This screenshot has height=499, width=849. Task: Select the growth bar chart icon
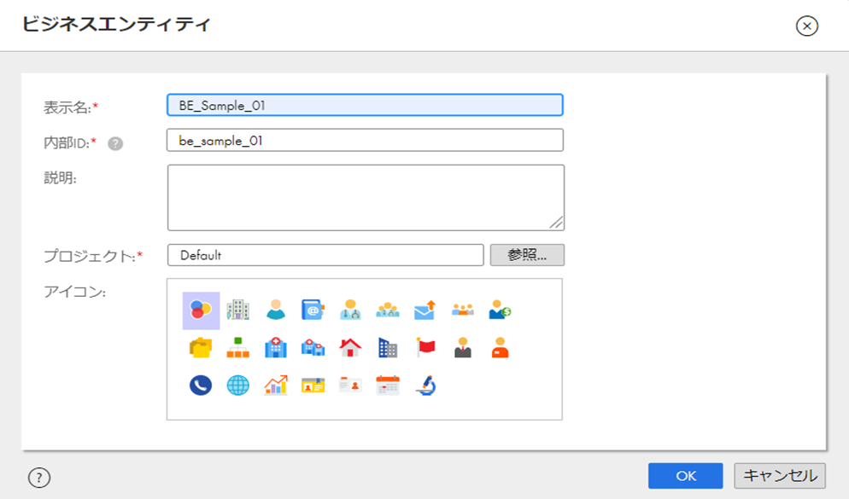[276, 386]
